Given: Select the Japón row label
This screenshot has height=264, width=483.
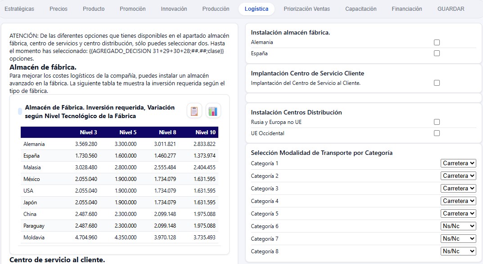Looking at the screenshot, I should (x=30, y=202).
